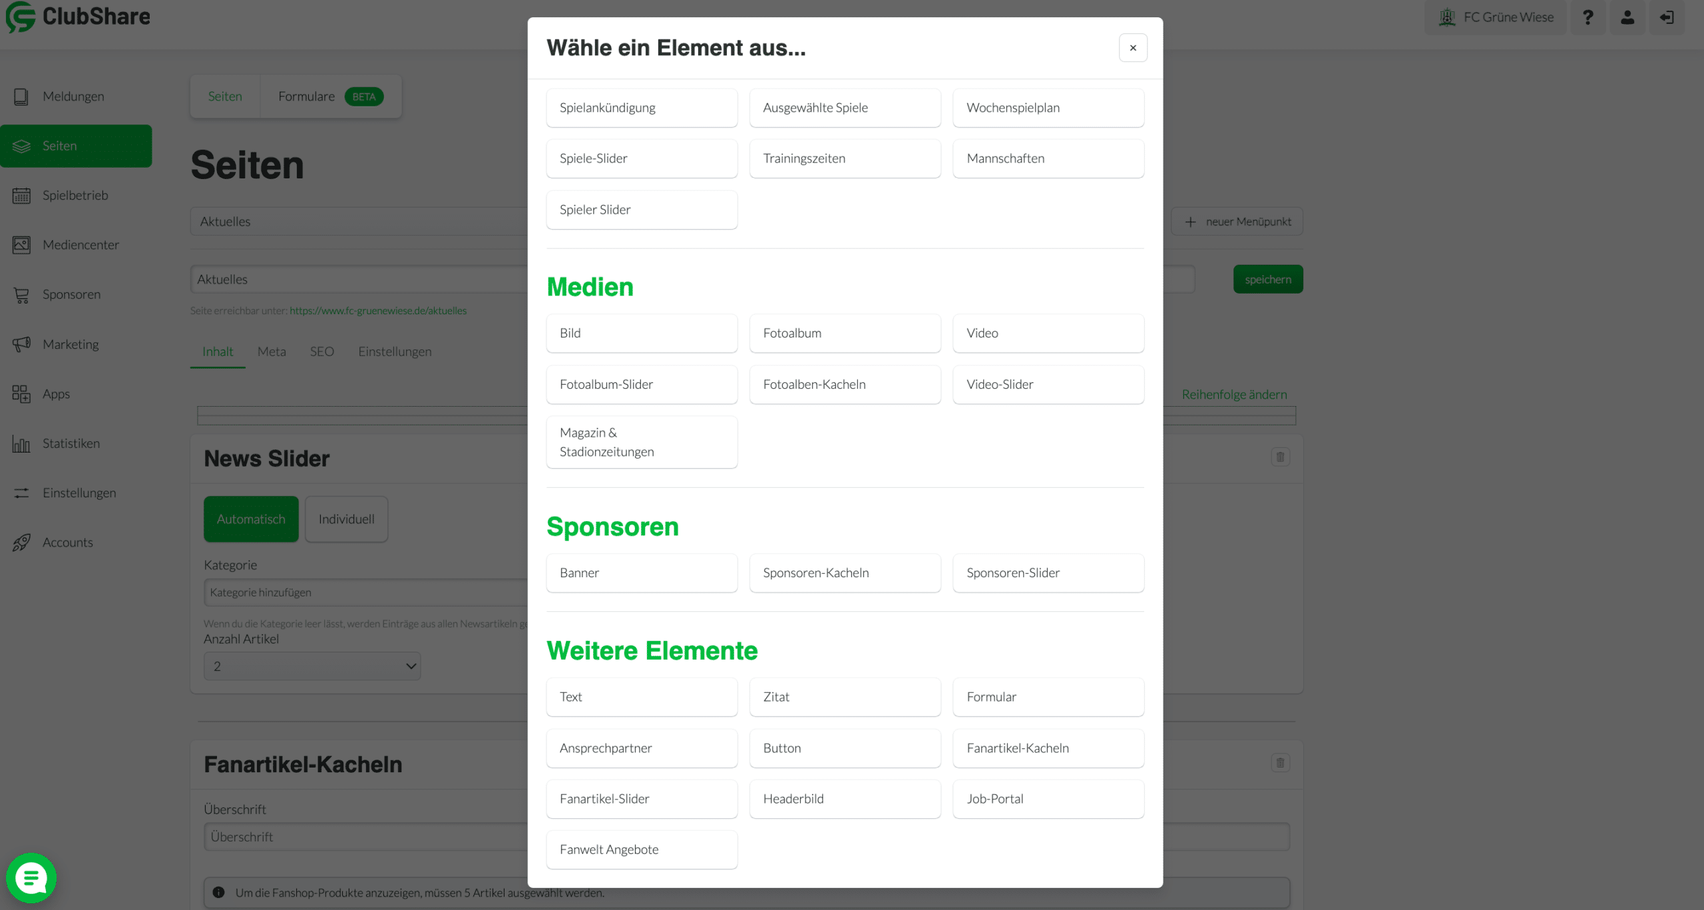The height and width of the screenshot is (910, 1704).
Task: Open Meldungen in the sidebar
Action: [76, 97]
